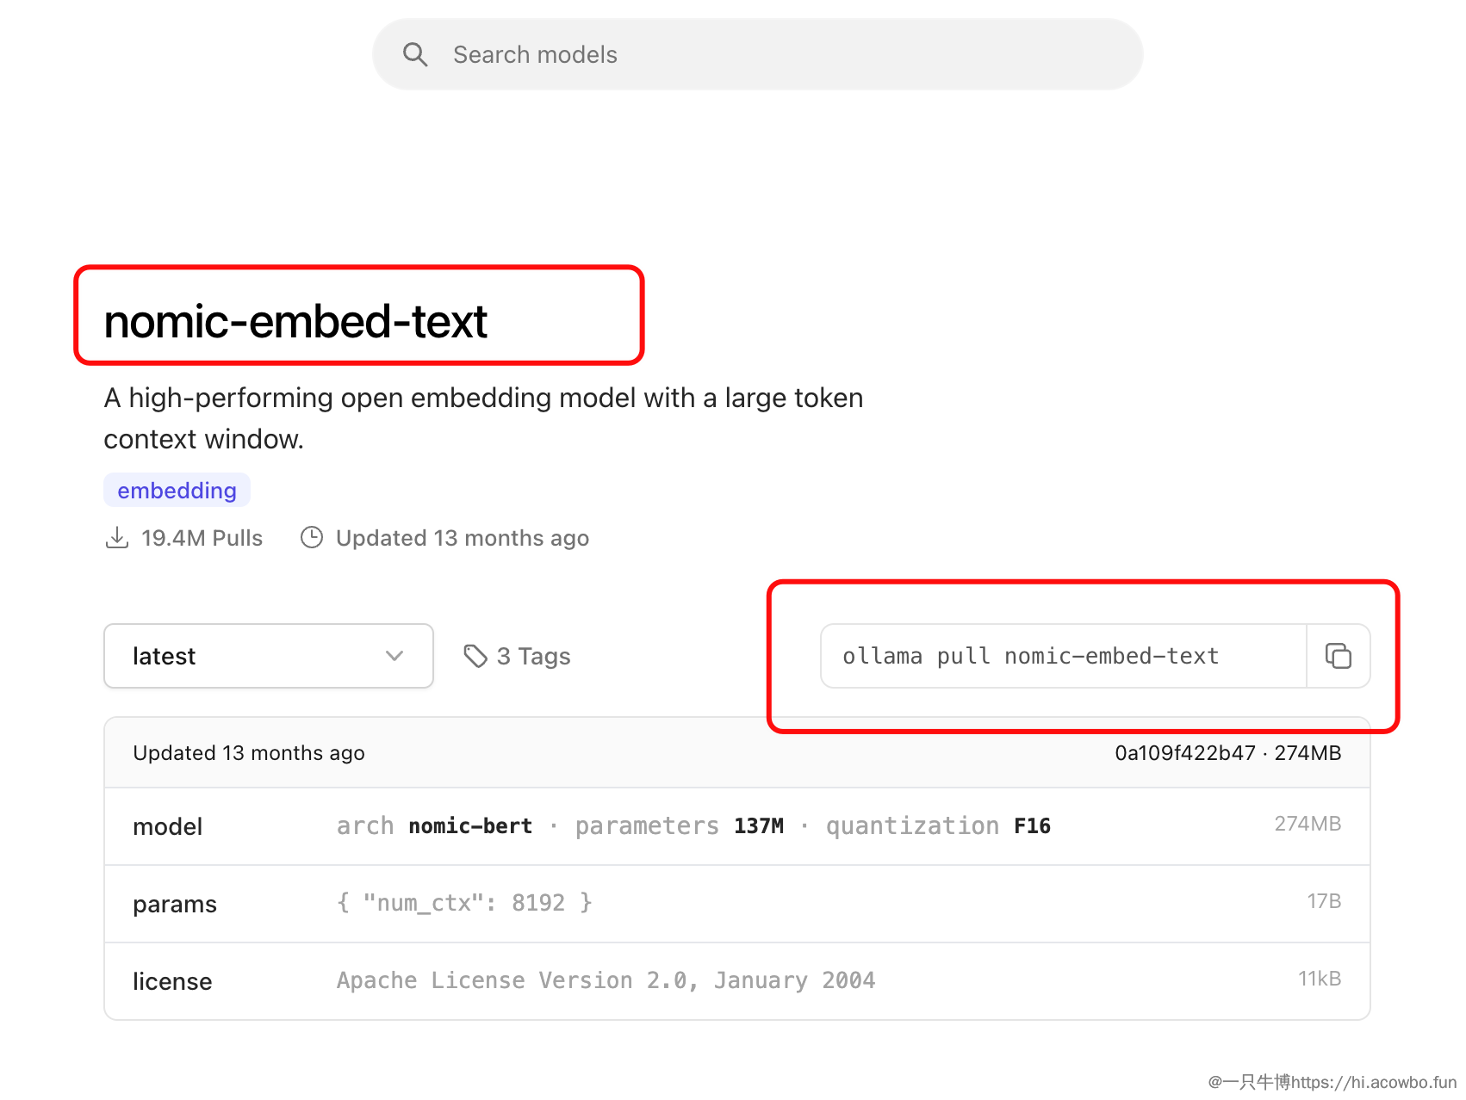Click the Updated 13 months ago row header
The image size is (1466, 1100).
tap(248, 751)
